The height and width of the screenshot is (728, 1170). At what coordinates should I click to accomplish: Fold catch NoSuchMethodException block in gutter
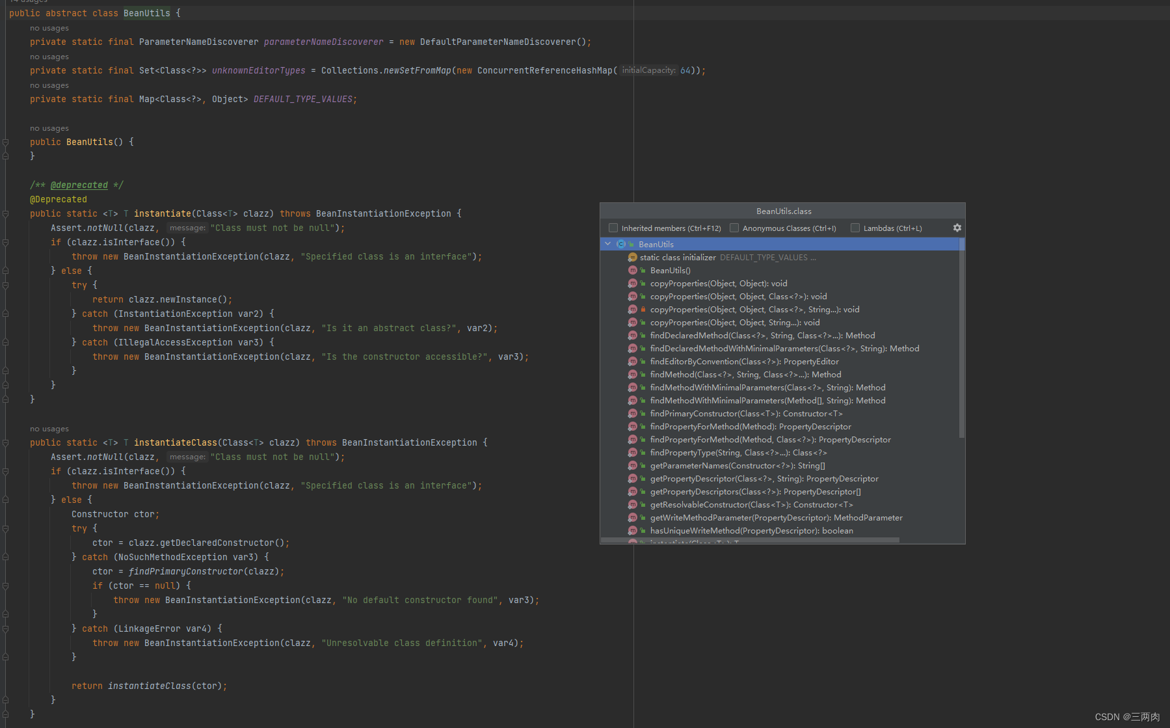pos(5,557)
